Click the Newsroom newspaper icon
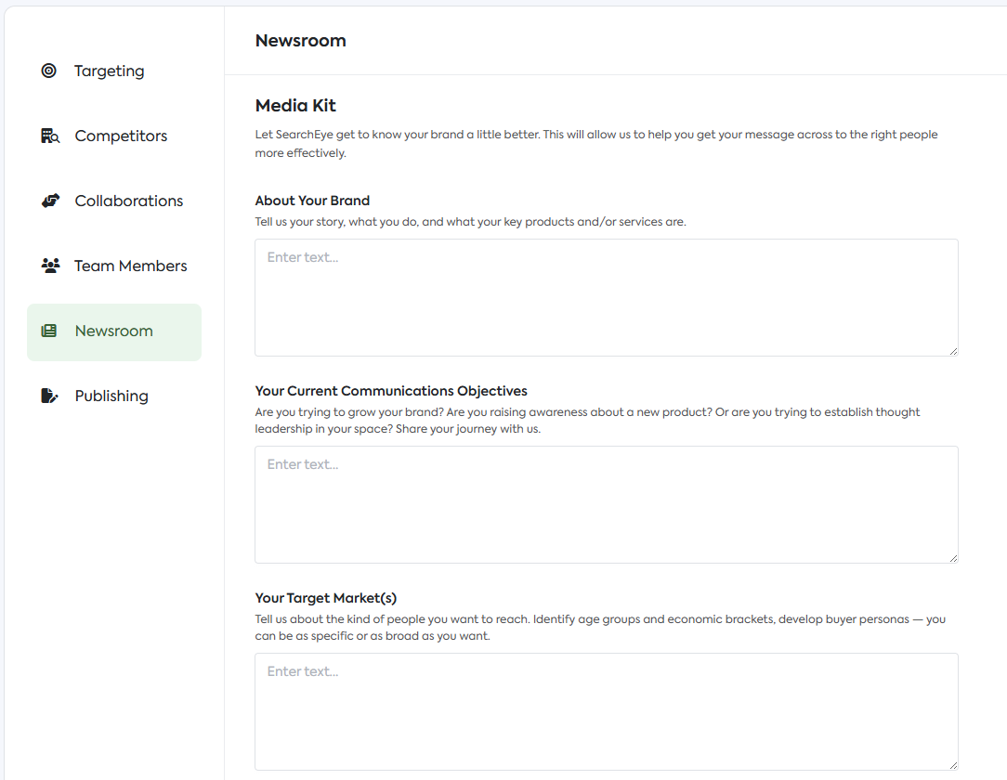Screen dimensions: 1007x780 coord(49,331)
